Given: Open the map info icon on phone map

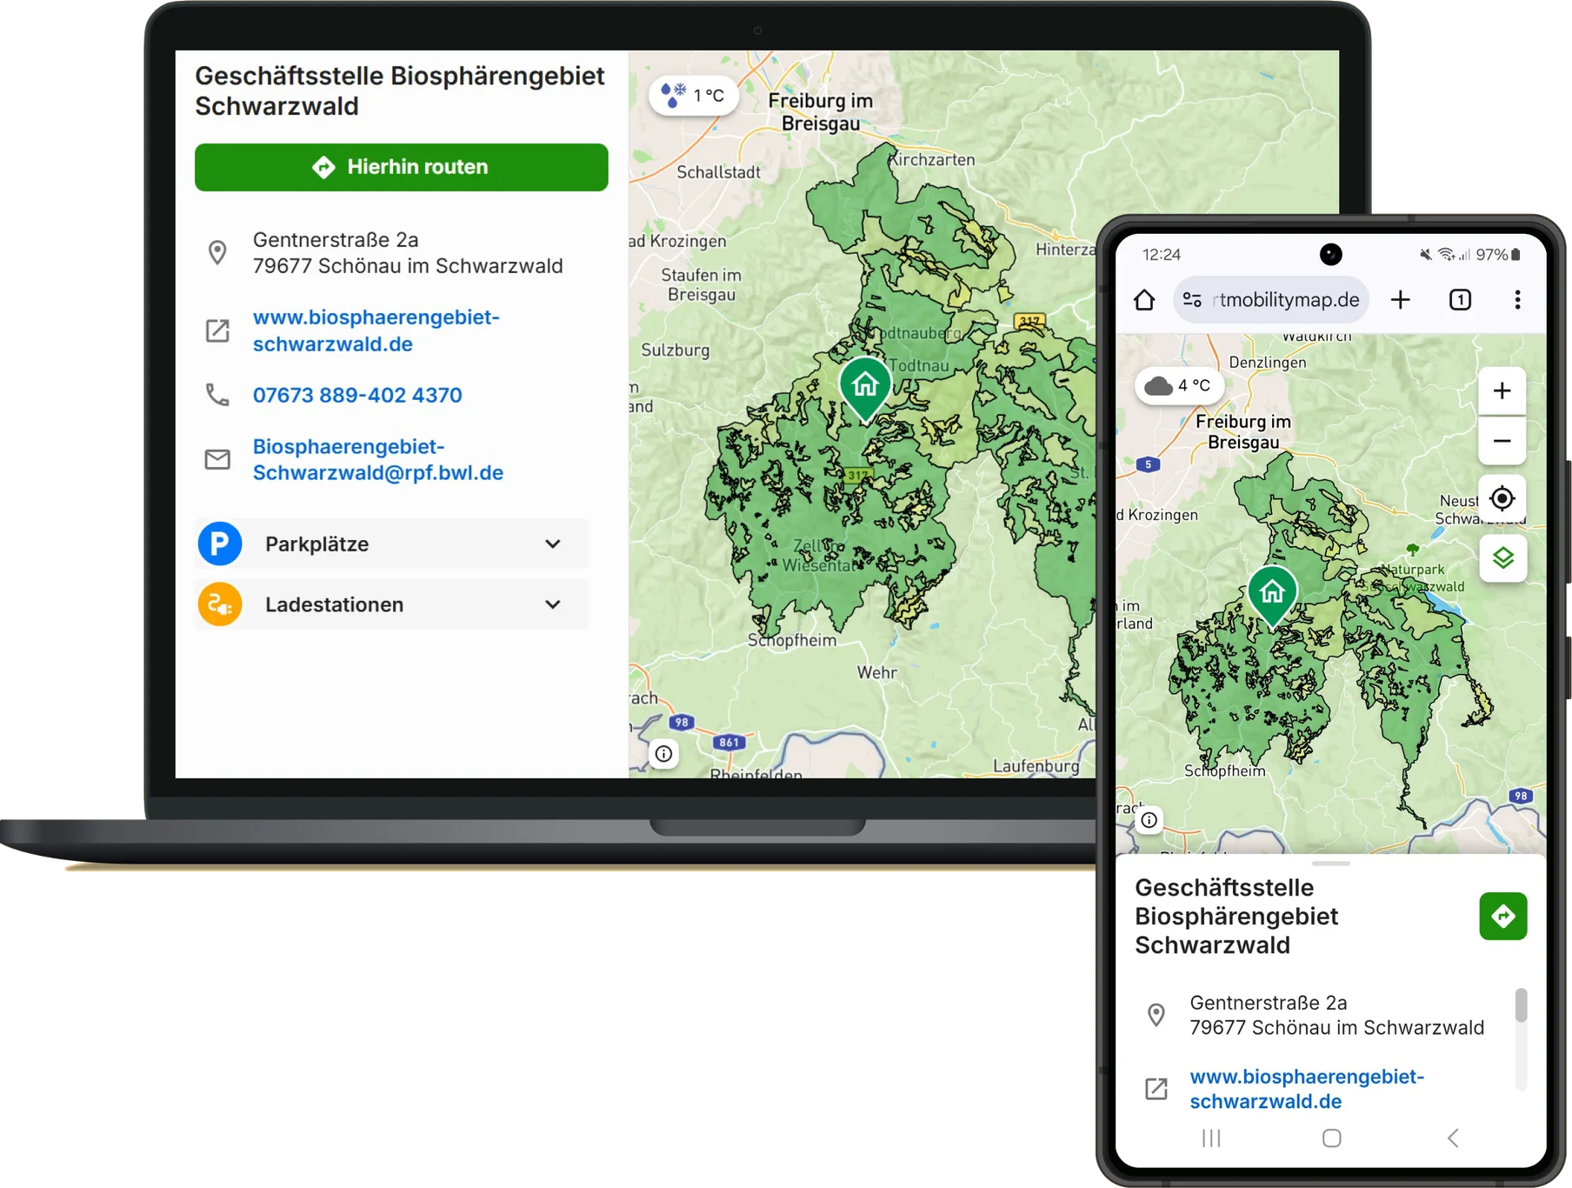Looking at the screenshot, I should pyautogui.click(x=1149, y=820).
